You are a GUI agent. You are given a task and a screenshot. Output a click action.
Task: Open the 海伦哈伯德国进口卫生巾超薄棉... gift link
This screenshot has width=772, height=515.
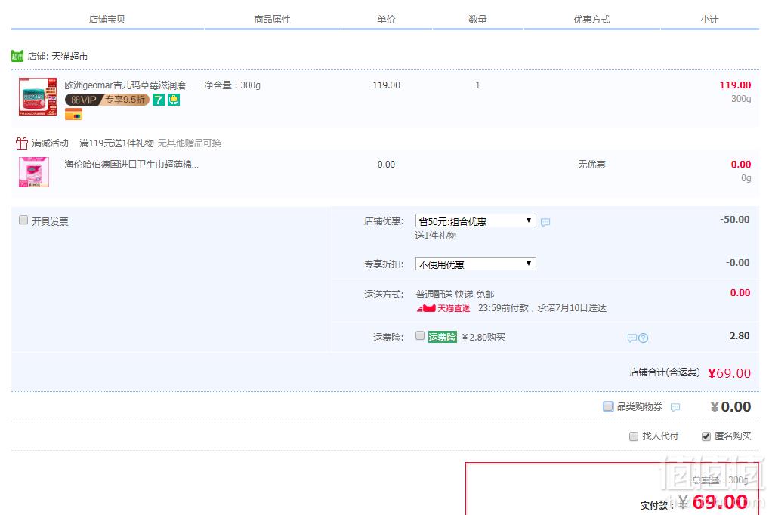131,165
